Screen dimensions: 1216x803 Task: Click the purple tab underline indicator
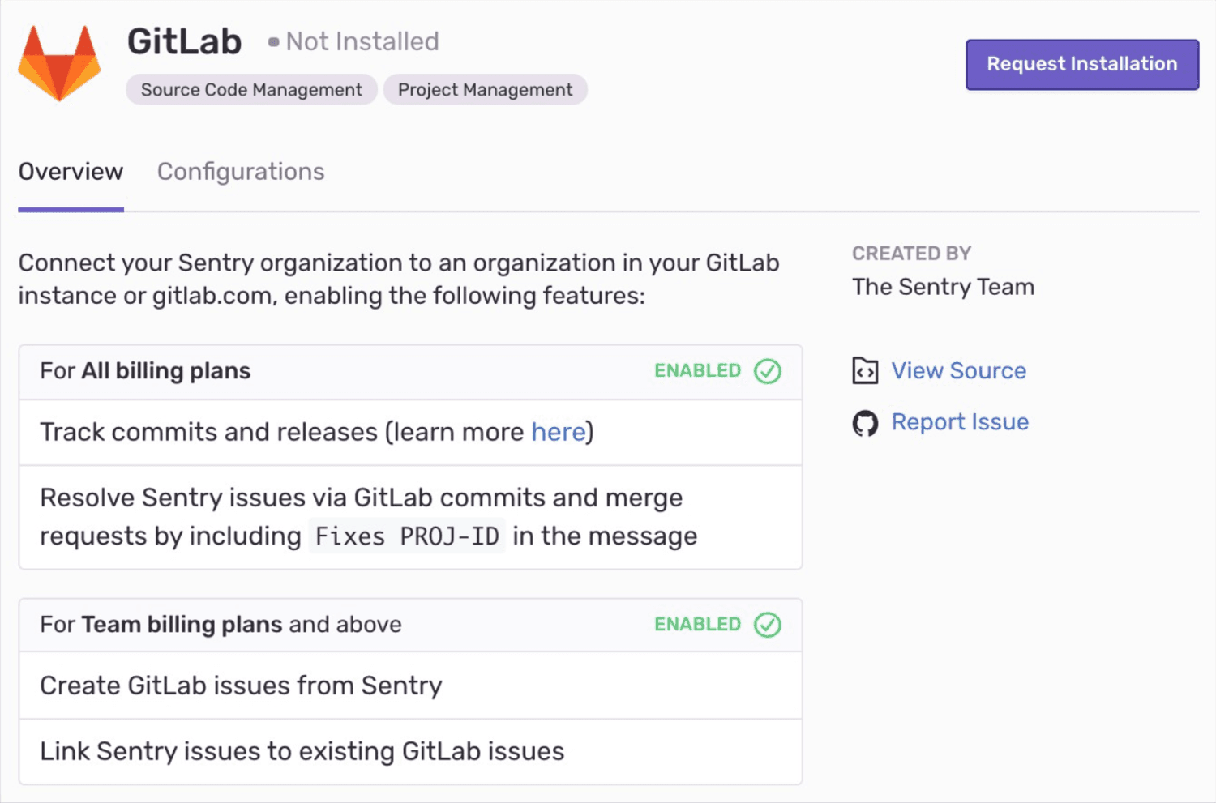click(x=71, y=209)
